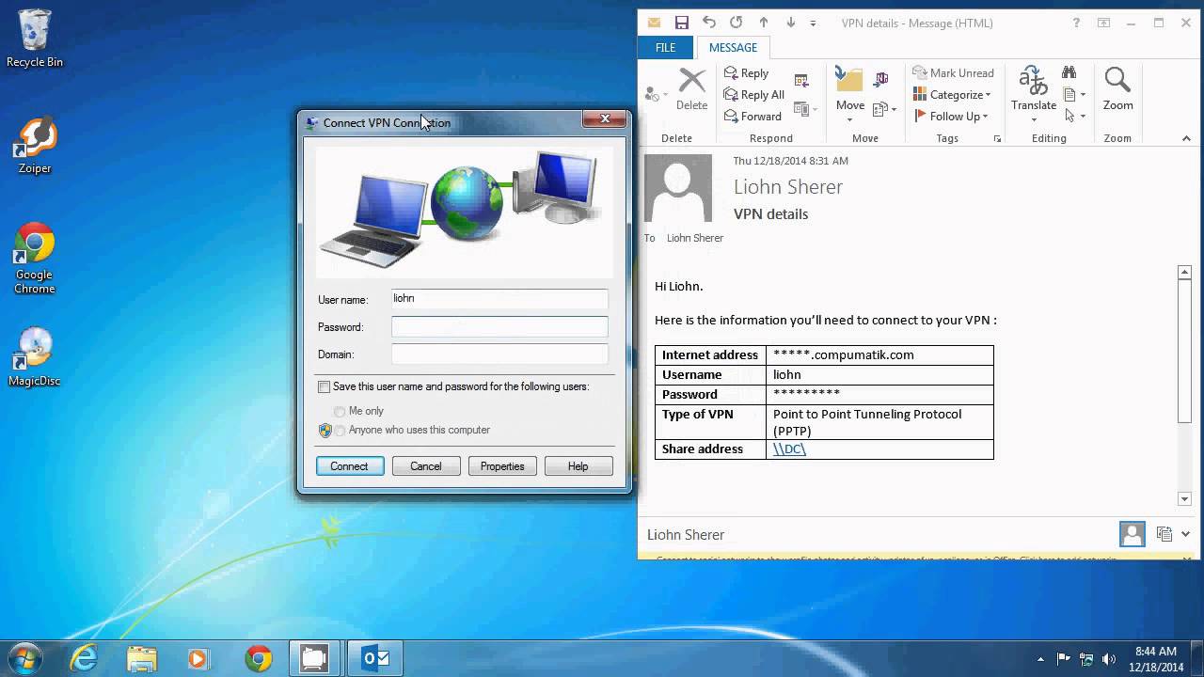Screen dimensions: 1204x677
Task: Click the Save icon in Outlook's quick access toolbar
Action: (x=682, y=23)
